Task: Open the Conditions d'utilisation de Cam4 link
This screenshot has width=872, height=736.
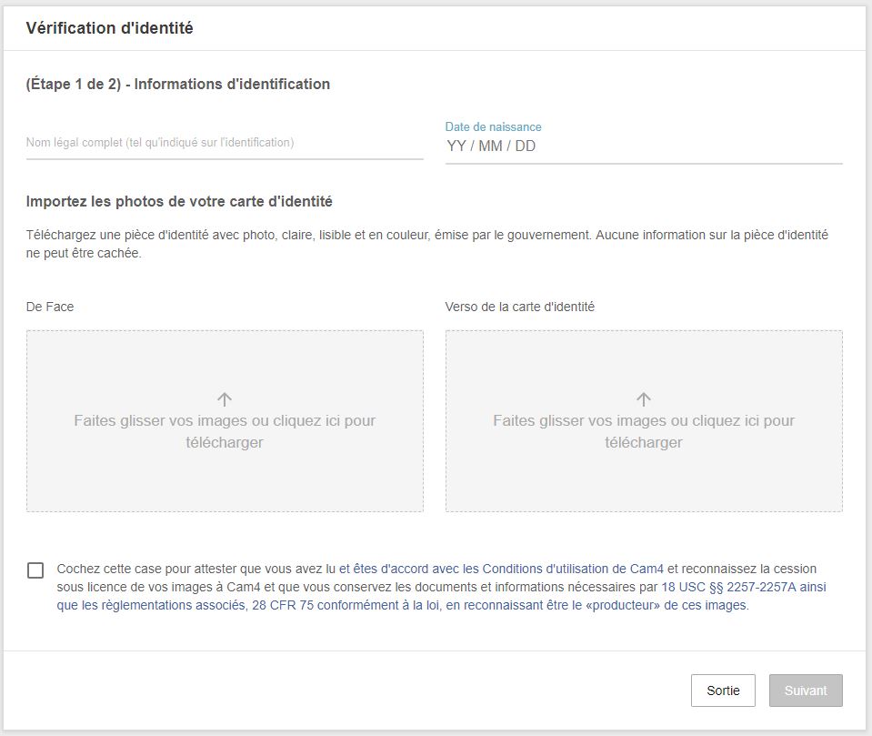Action: coord(509,569)
